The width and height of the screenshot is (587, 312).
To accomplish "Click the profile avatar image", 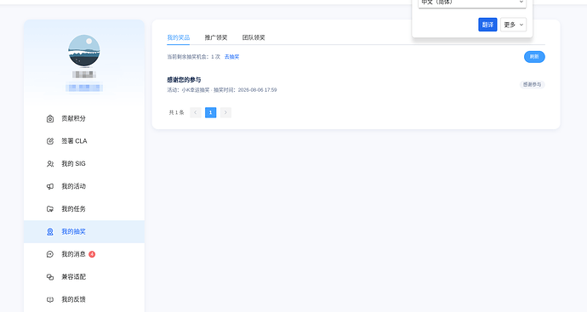I will [x=84, y=51].
